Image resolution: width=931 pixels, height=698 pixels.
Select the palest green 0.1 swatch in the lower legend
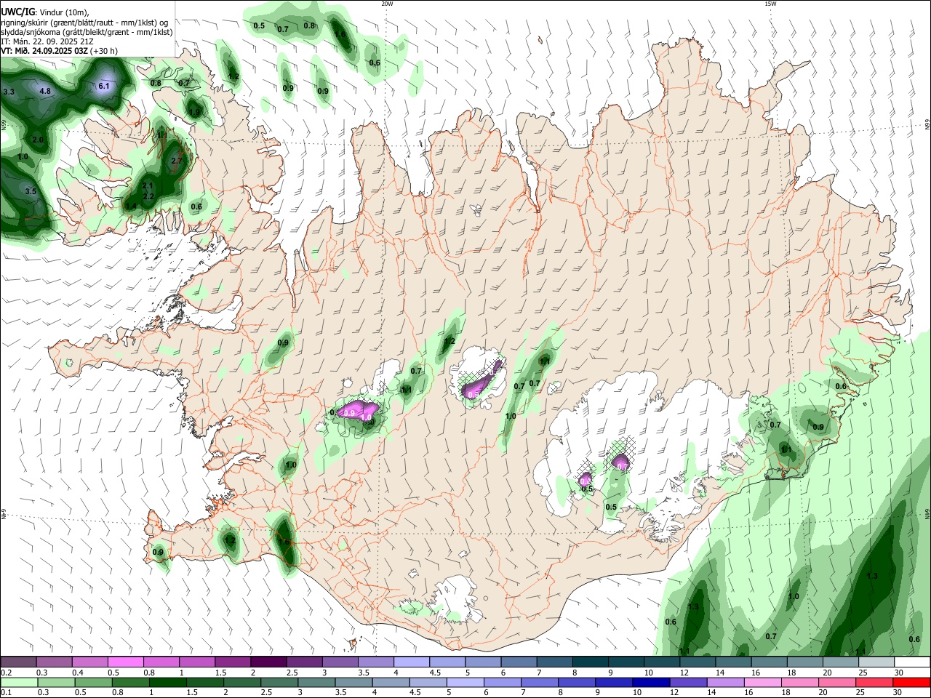click(x=18, y=682)
